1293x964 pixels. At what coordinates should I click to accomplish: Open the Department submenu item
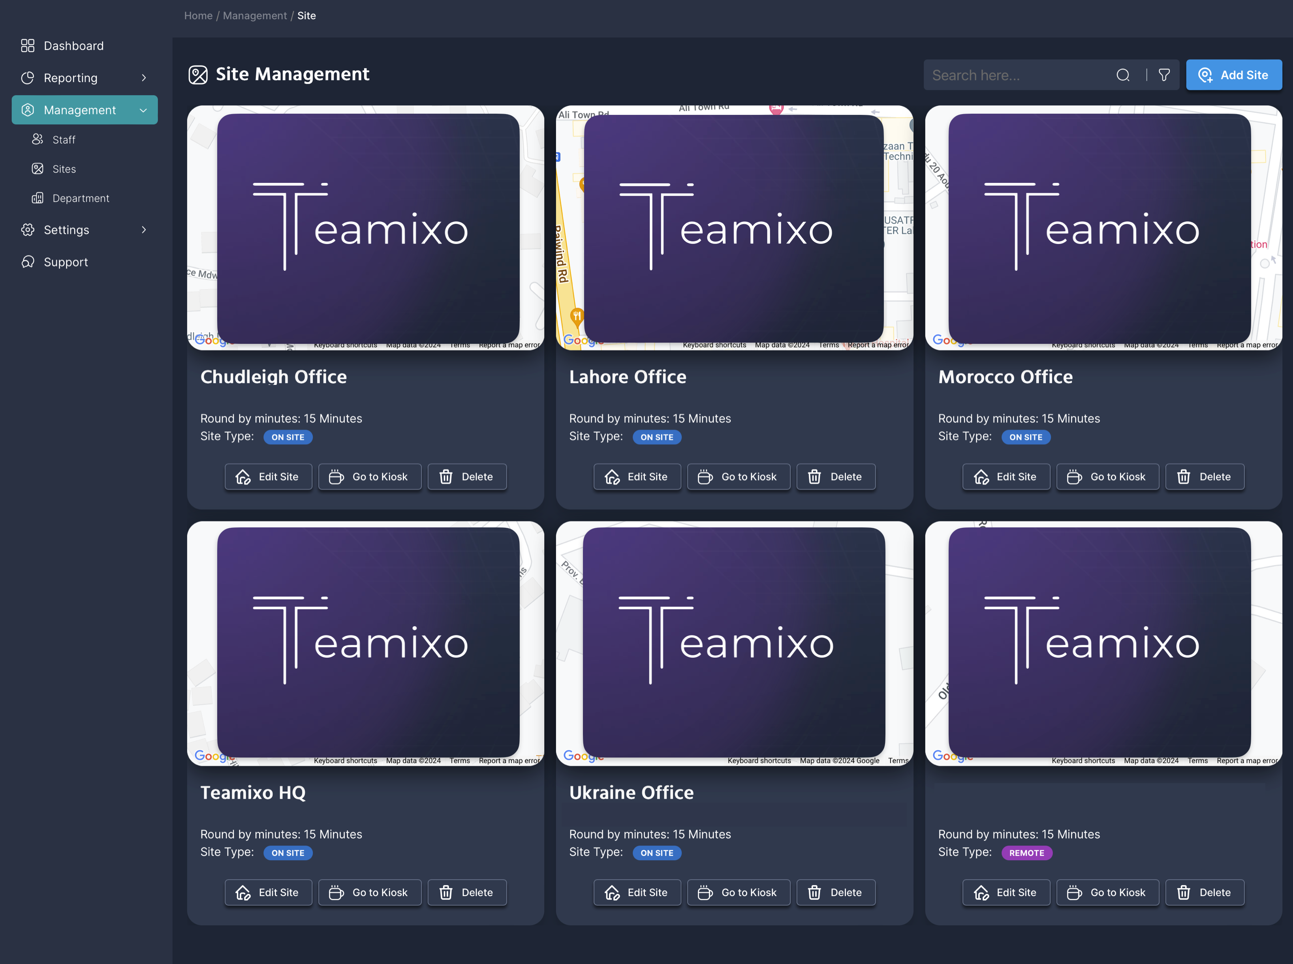[x=85, y=198]
